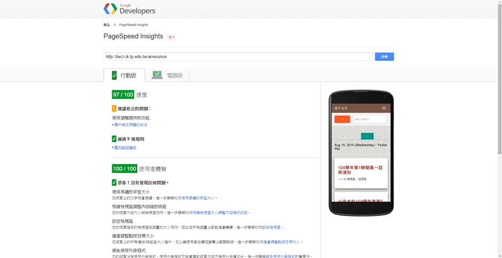
Task: Click the 100 / 100 user experience badge
Action: (124, 169)
